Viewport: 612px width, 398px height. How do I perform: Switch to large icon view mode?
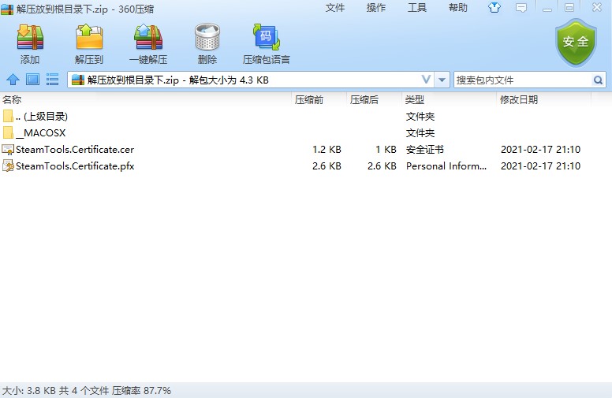33,80
